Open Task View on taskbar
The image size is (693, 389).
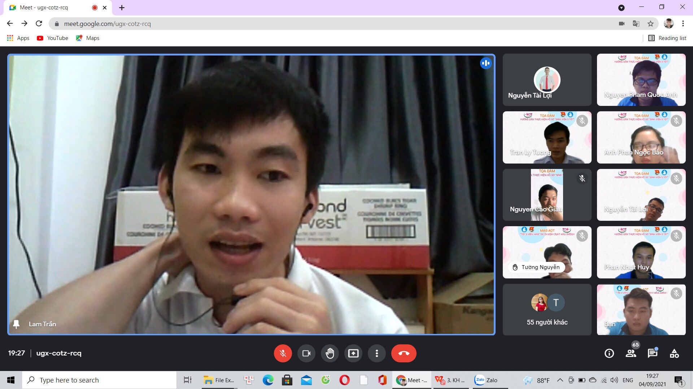click(x=188, y=380)
